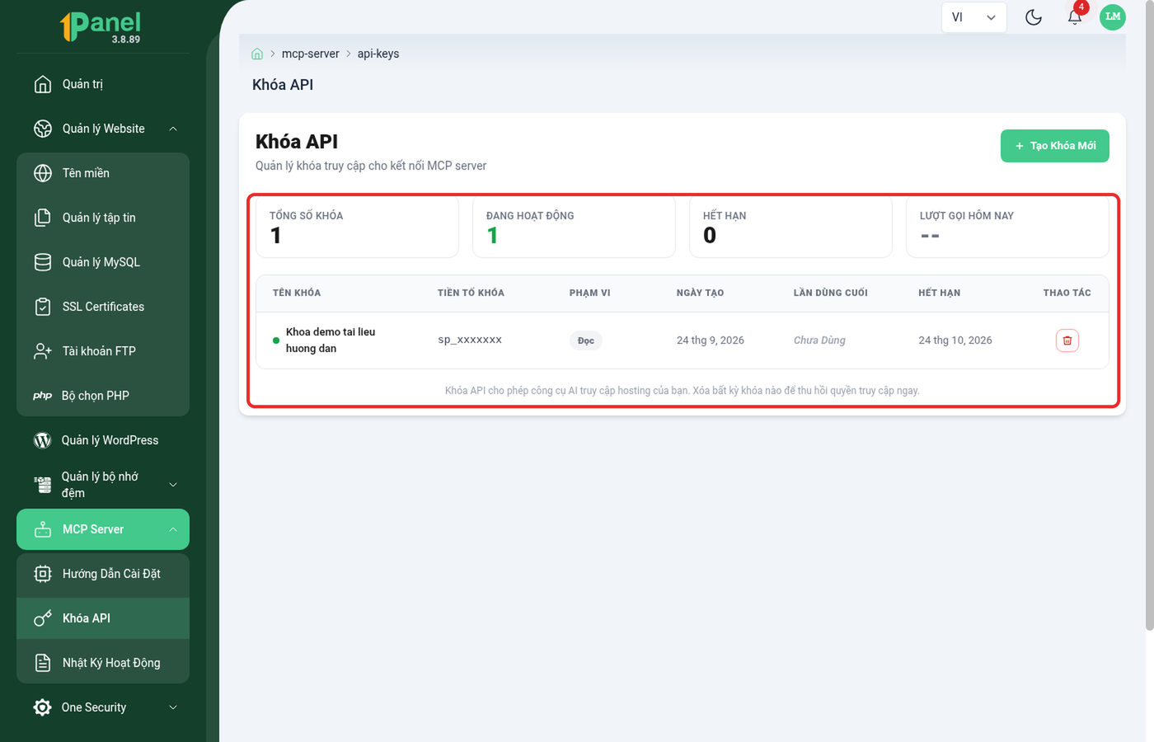Click the SSL Certificates icon
Viewport: 1154px width, 742px height.
coord(43,307)
